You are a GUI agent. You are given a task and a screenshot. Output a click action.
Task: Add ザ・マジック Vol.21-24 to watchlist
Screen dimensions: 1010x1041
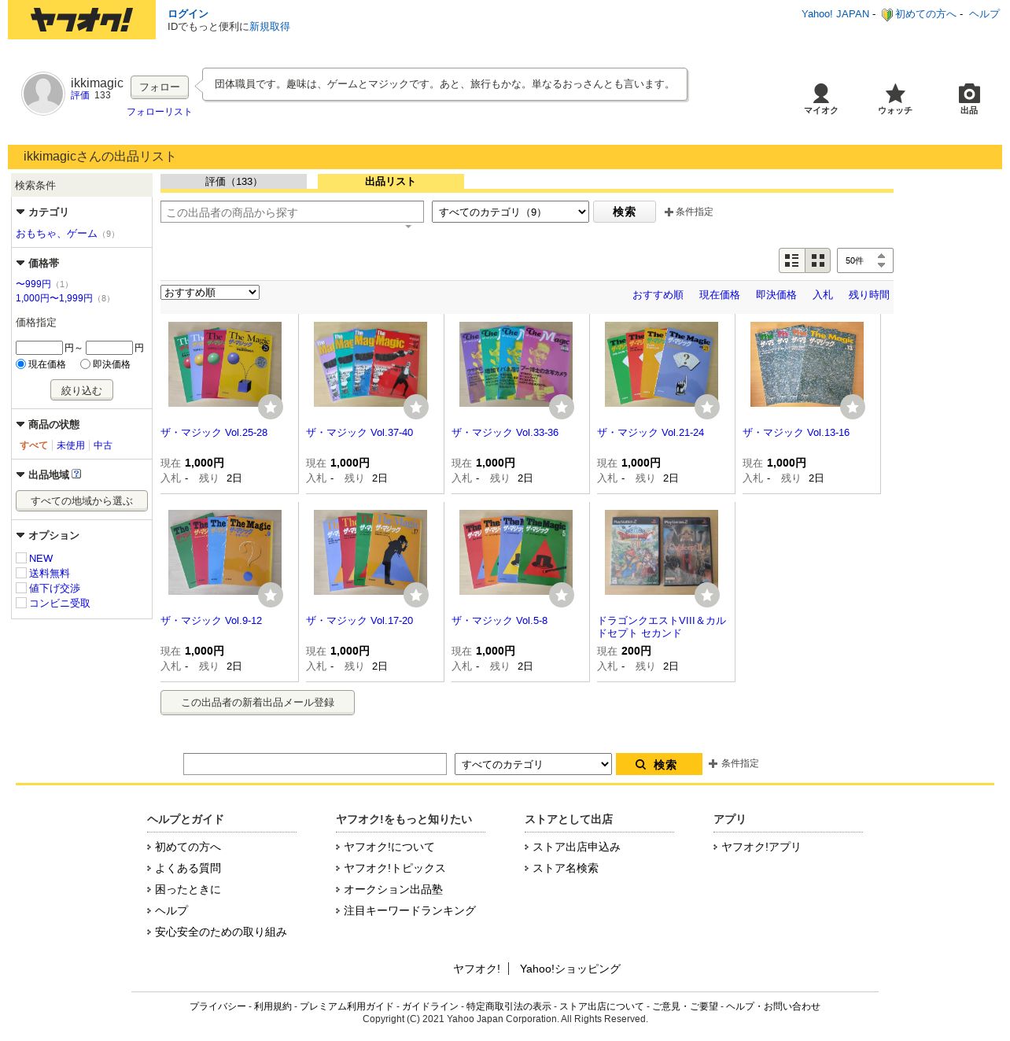[x=707, y=407]
